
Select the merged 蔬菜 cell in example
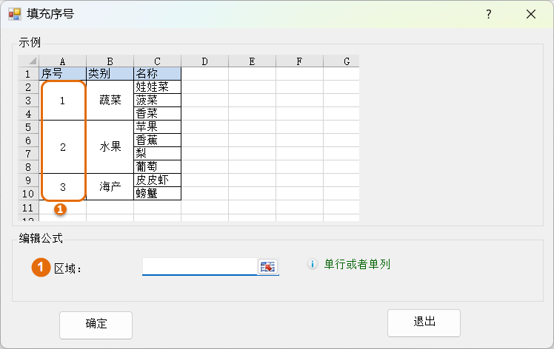tap(110, 101)
